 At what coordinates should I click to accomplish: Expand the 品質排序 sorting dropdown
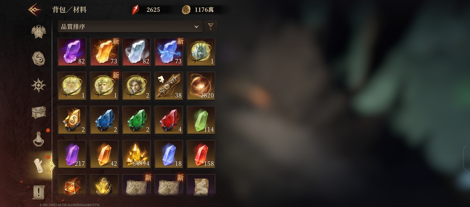[130, 27]
